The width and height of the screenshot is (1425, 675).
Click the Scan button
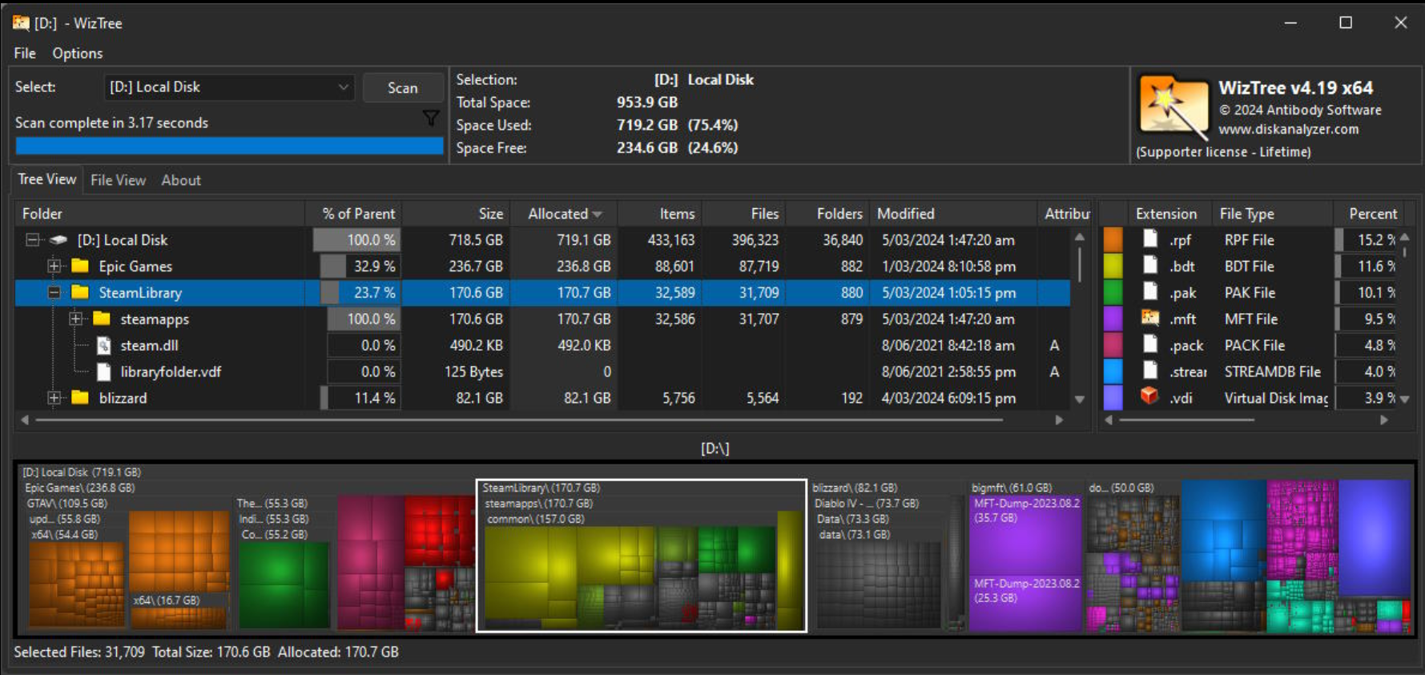tap(403, 88)
